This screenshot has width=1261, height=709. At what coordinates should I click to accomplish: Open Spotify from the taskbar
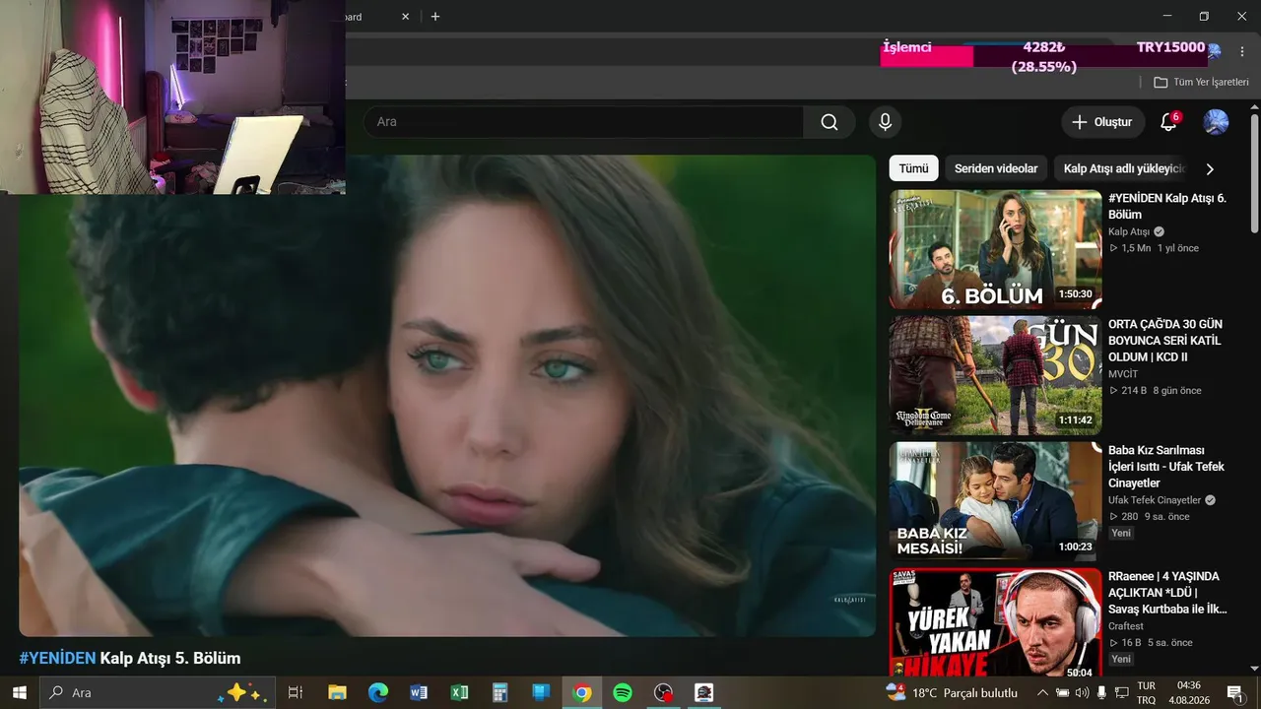coord(623,692)
